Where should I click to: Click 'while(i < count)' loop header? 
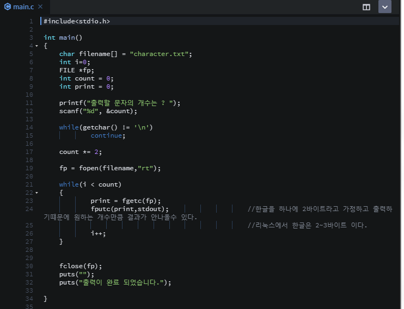point(90,184)
